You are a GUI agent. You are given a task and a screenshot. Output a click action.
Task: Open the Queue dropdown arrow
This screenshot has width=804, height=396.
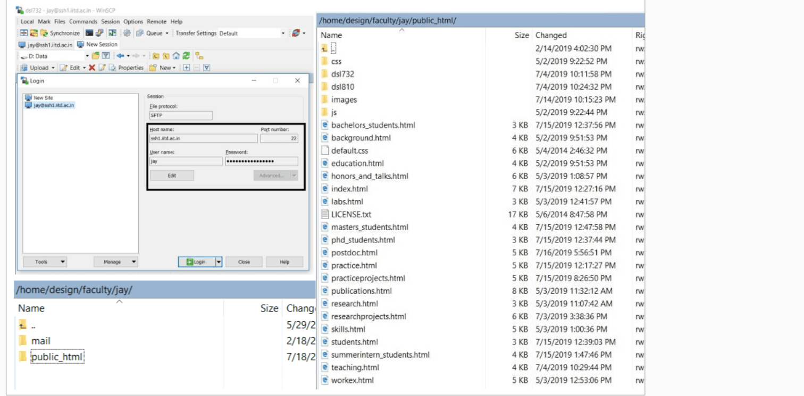point(166,33)
